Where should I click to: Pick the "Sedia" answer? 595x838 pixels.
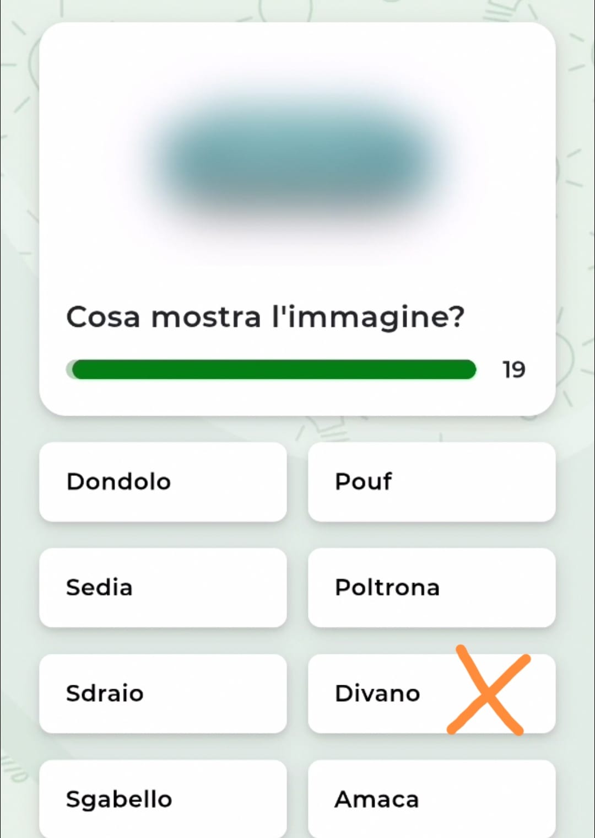(x=163, y=588)
